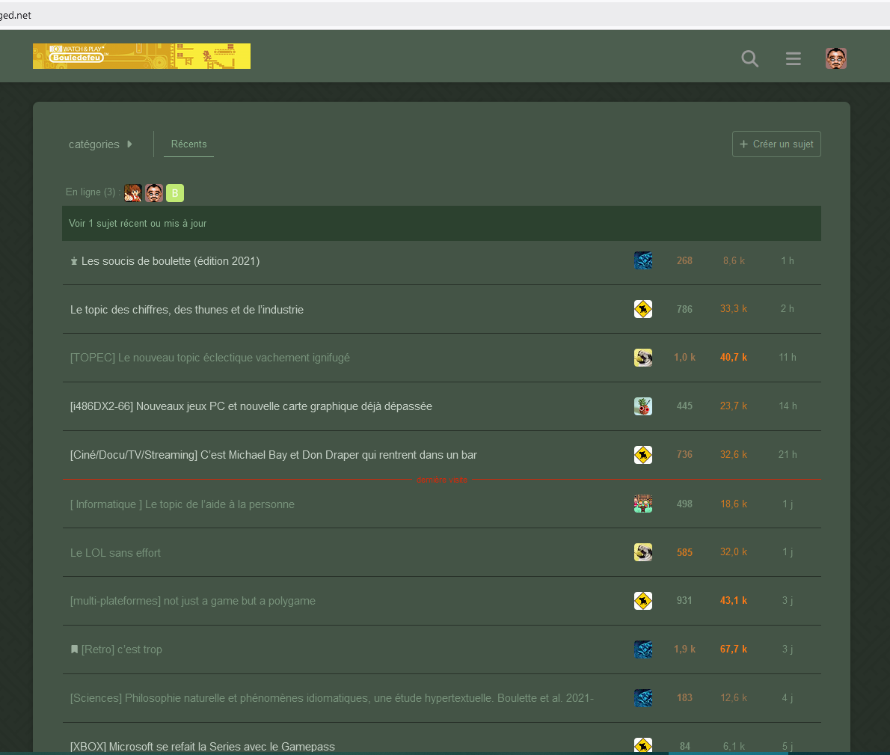Click the Créer un sujet button

(x=776, y=144)
